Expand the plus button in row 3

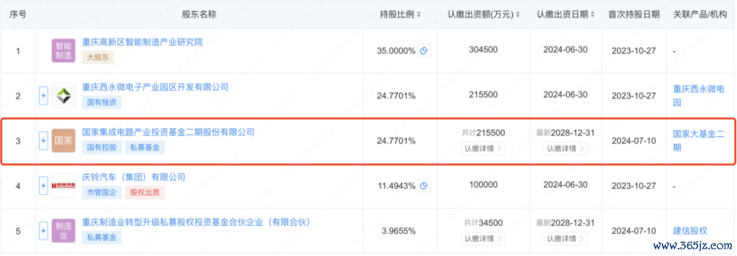(x=43, y=141)
